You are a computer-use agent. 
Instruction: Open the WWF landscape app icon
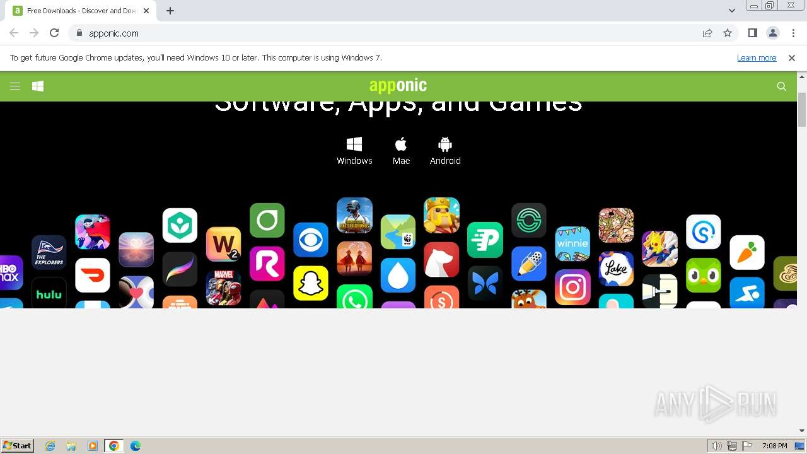(398, 231)
